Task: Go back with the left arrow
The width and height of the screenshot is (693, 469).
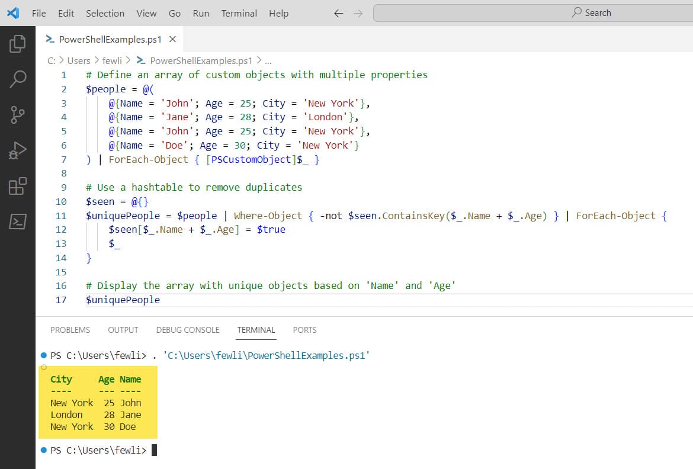Action: pyautogui.click(x=339, y=13)
